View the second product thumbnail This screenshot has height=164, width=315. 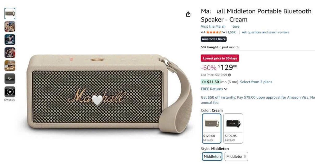click(x=10, y=27)
